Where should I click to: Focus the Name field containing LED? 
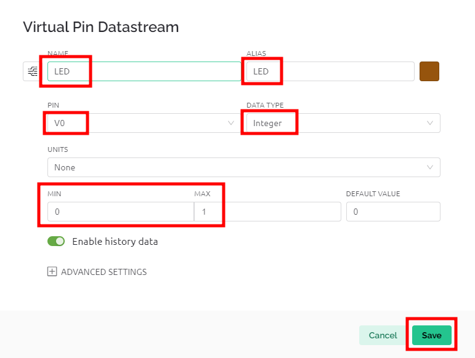(x=144, y=71)
